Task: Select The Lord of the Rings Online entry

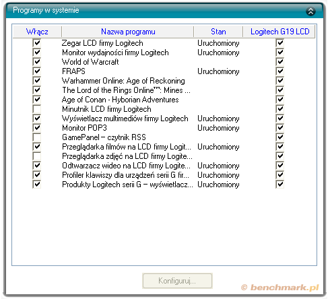Action: coord(126,90)
